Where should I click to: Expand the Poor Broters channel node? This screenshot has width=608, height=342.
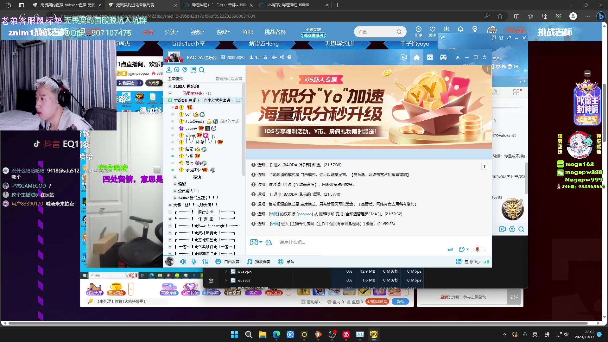click(170, 226)
